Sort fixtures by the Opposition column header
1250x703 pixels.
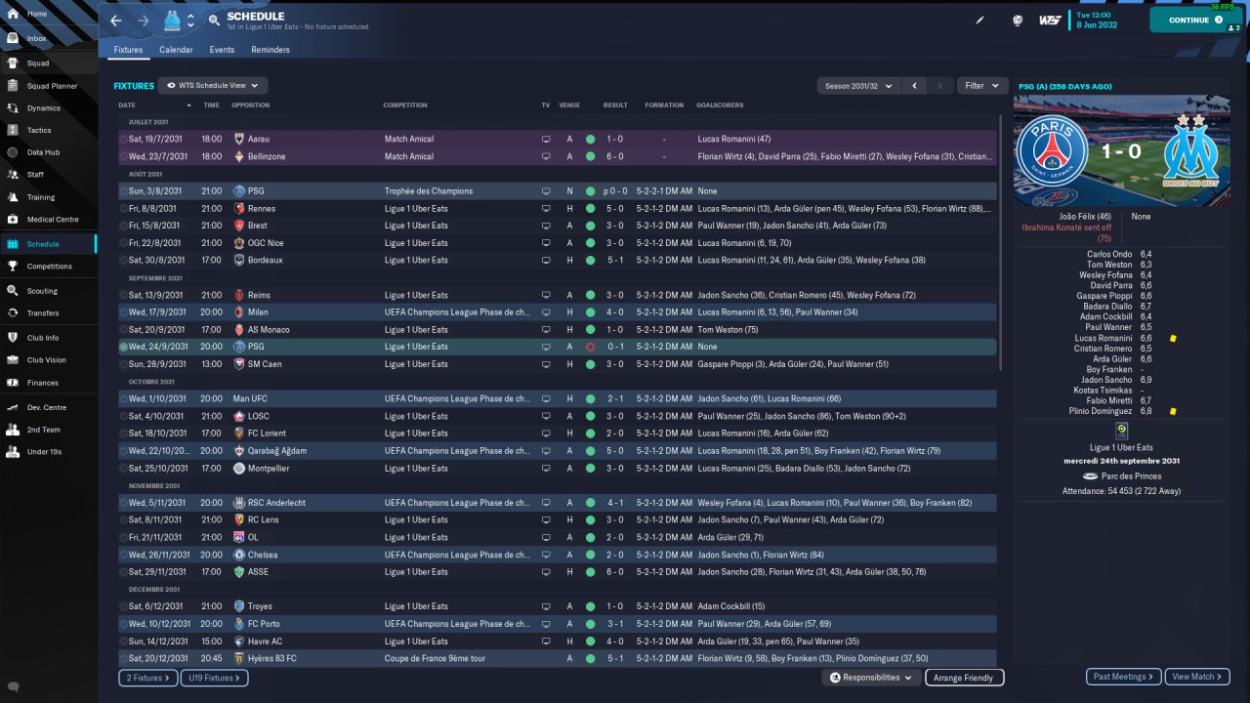point(251,105)
